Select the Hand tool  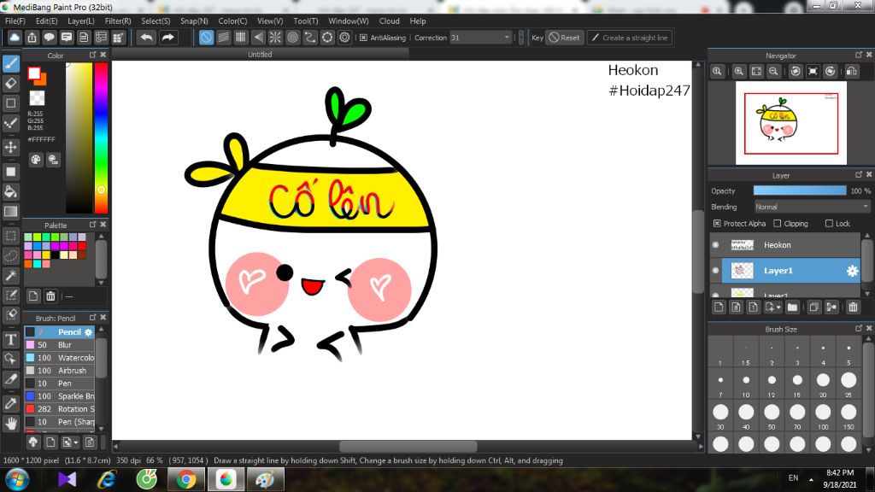click(10, 424)
